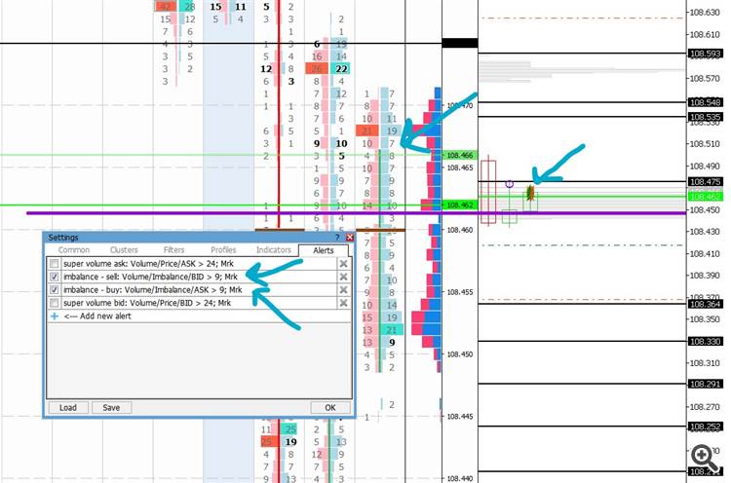This screenshot has height=483, width=731.
Task: Delete the imbalance - buy alert
Action: pyautogui.click(x=344, y=290)
